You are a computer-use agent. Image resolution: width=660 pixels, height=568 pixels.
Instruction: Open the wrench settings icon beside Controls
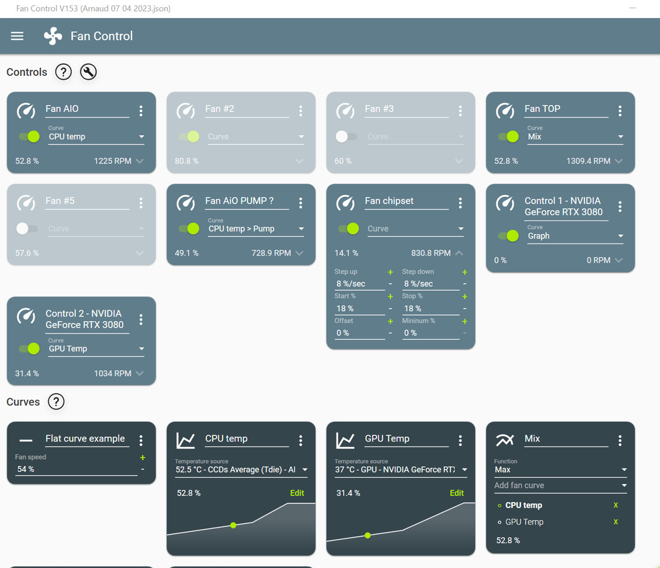pyautogui.click(x=88, y=72)
